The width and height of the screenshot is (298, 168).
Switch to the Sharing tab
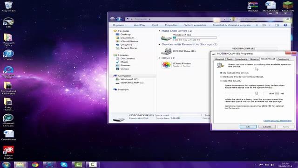click(254, 59)
